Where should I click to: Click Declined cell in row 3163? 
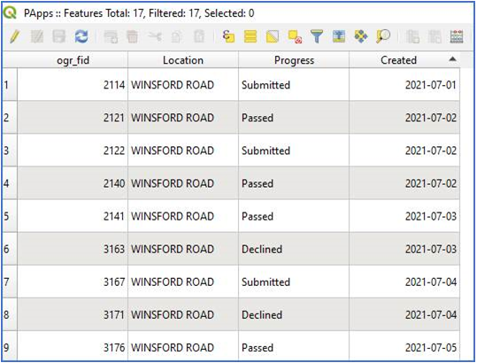click(x=294, y=249)
